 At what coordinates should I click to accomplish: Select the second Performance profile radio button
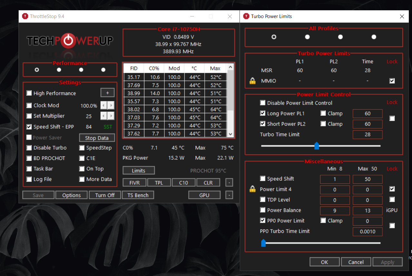tap(59, 70)
